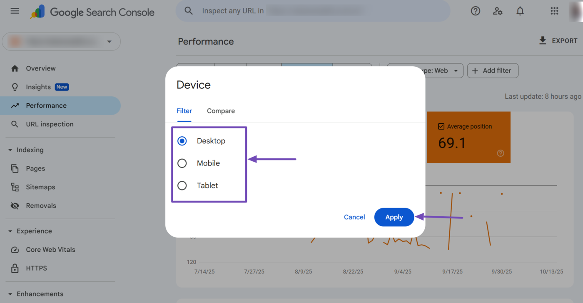
Task: Open the notifications bell
Action: [x=520, y=11]
